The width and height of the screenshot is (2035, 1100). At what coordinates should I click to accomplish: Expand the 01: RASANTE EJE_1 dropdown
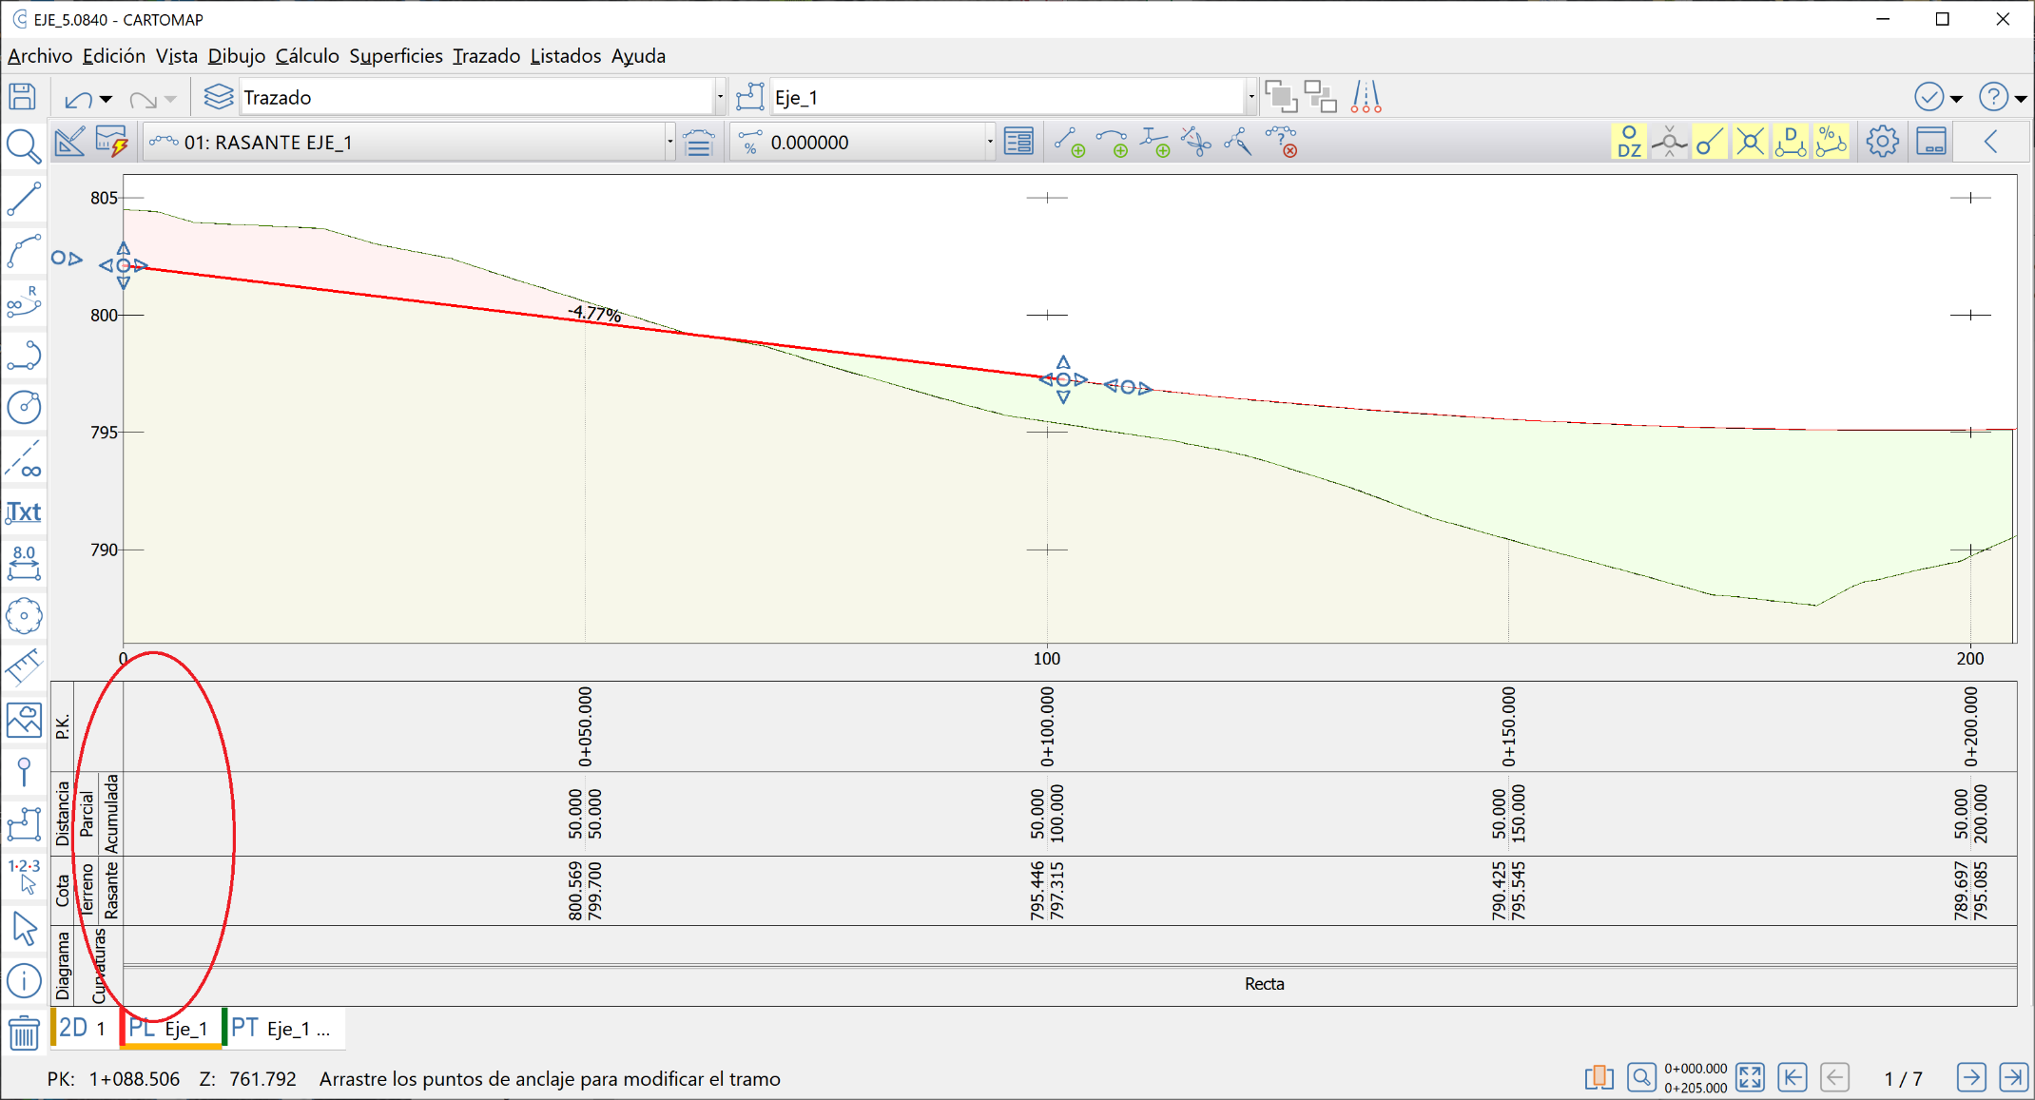(x=670, y=142)
